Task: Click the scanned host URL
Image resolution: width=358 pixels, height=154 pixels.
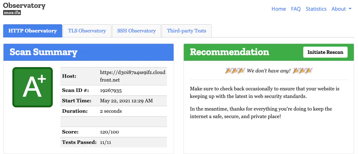Action: 133,76
